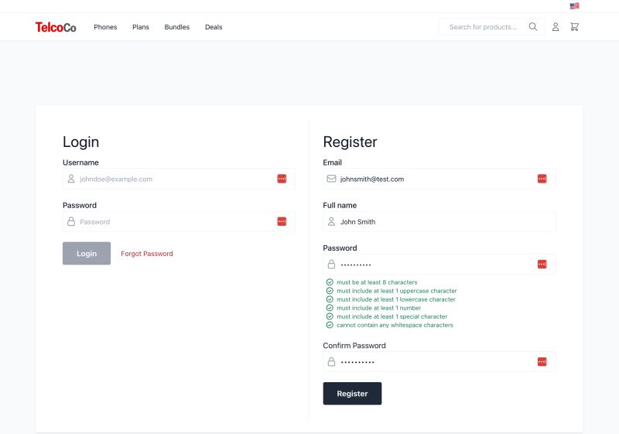
Task: Click password manager icon in Login Password field
Action: (282, 221)
